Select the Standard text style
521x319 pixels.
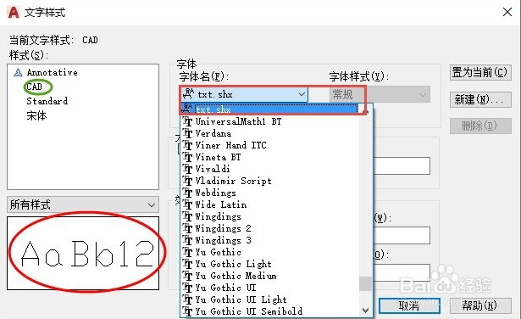[47, 101]
